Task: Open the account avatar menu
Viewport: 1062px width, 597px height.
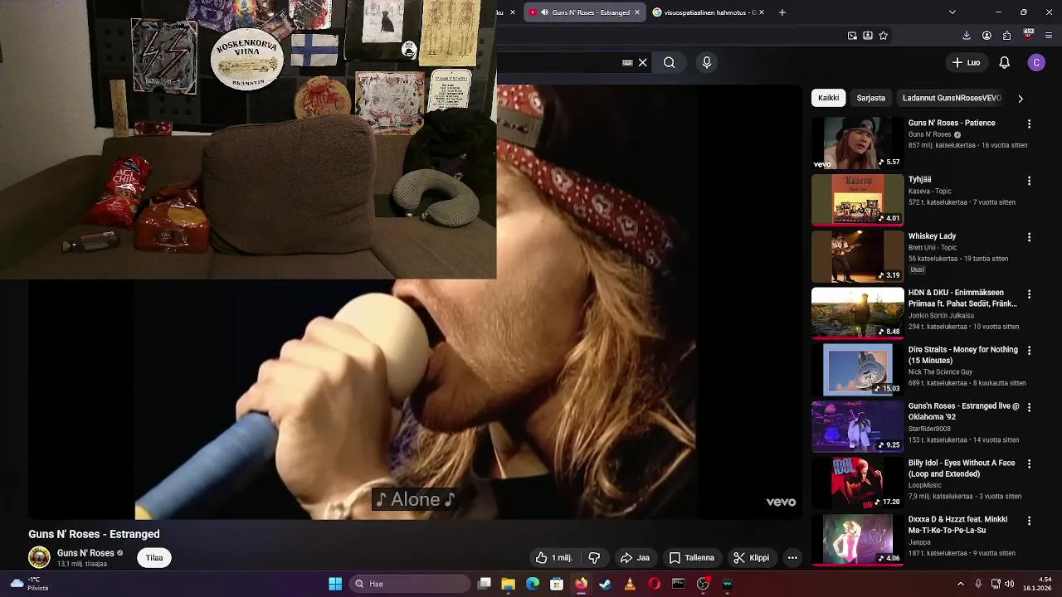Action: pyautogui.click(x=1036, y=62)
